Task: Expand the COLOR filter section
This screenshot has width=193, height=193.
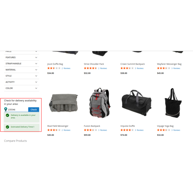Action: point(22,88)
